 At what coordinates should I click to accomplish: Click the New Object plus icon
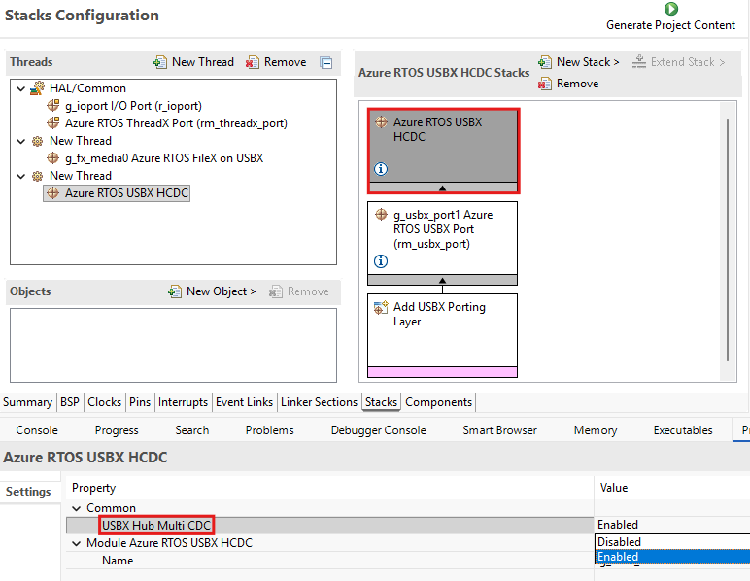point(175,291)
